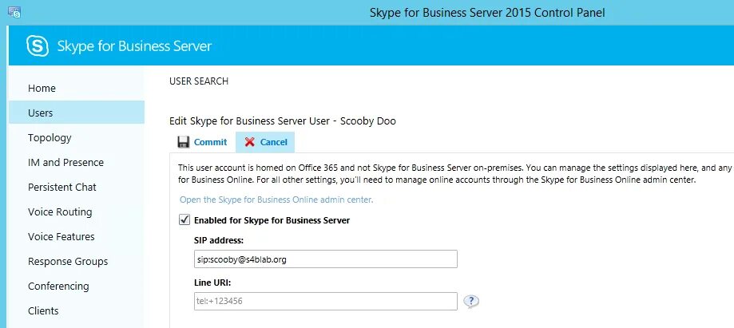Viewport: 734px width, 328px height.
Task: Navigate to Persistent Chat
Action: [62, 187]
